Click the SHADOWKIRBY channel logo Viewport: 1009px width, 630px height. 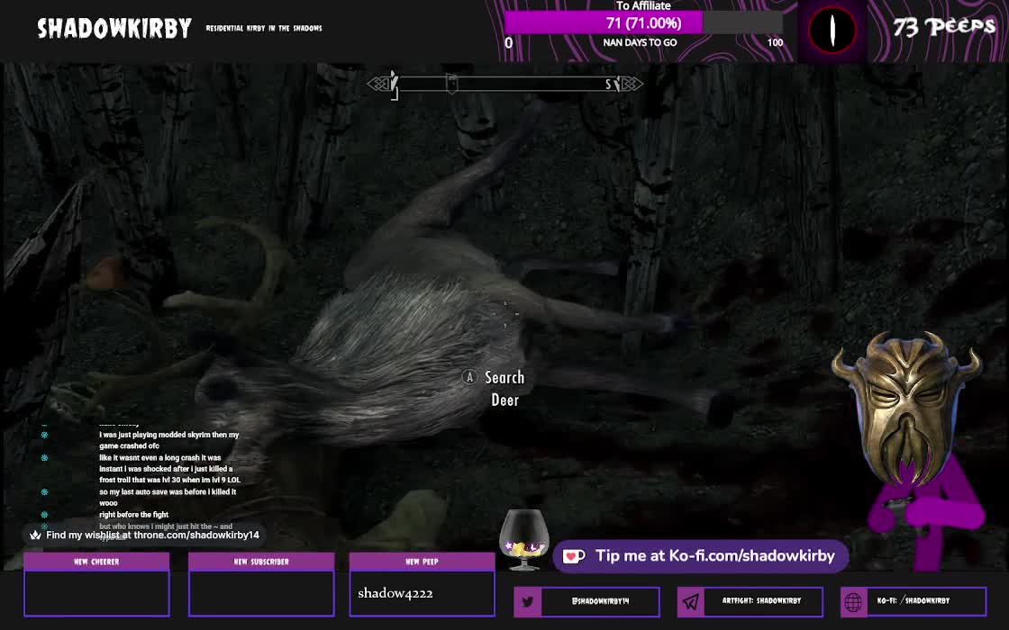click(114, 28)
